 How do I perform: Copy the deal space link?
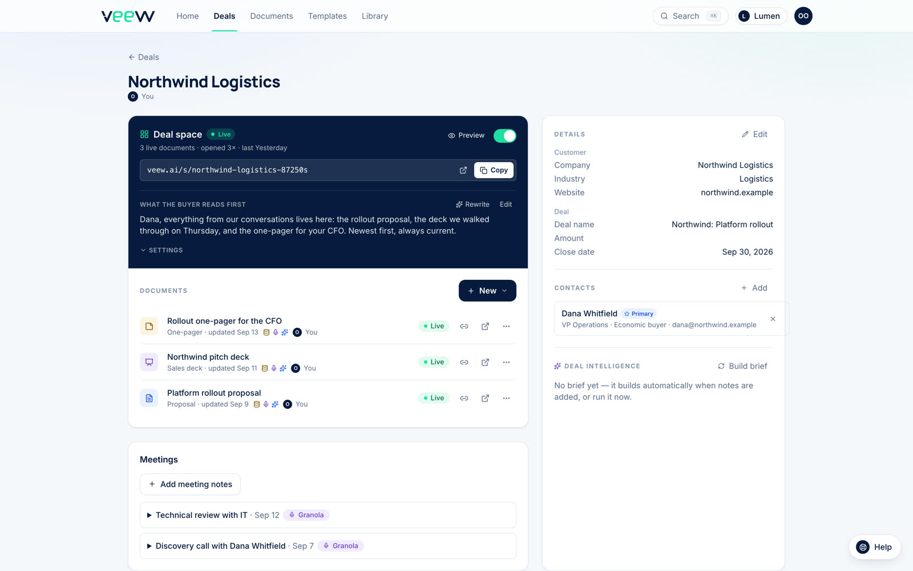[x=494, y=170]
